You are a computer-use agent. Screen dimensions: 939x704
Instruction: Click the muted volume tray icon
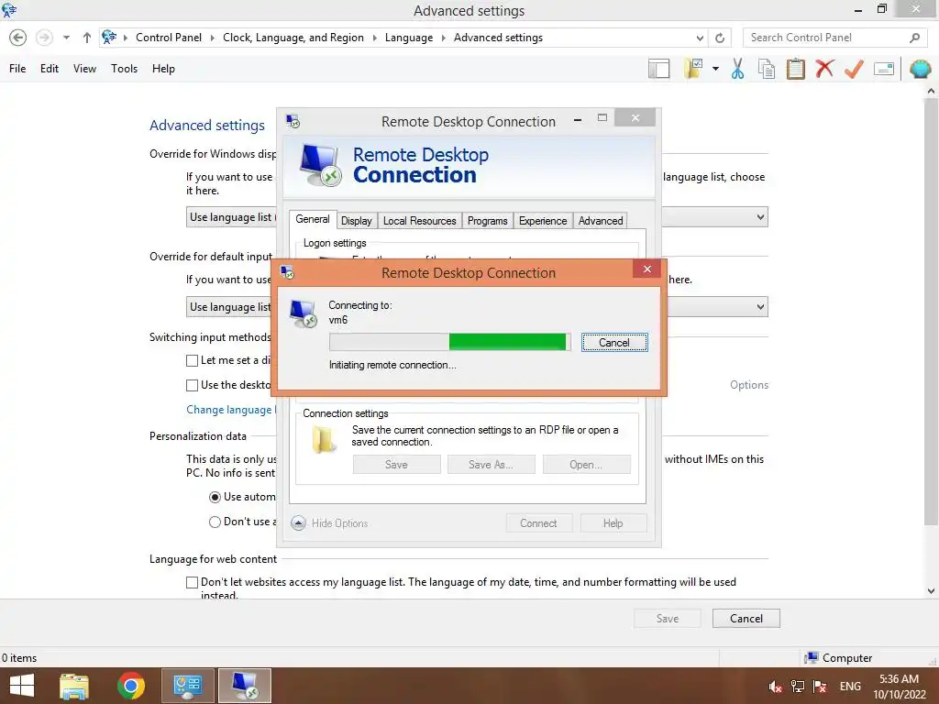[x=776, y=687]
